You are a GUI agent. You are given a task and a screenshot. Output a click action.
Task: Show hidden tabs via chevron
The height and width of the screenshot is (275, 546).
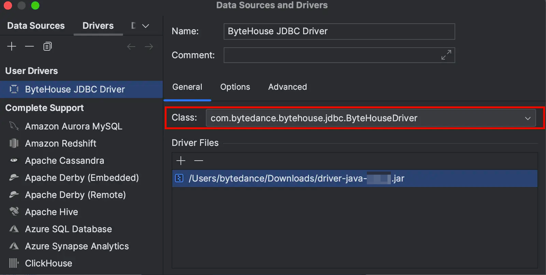click(146, 26)
